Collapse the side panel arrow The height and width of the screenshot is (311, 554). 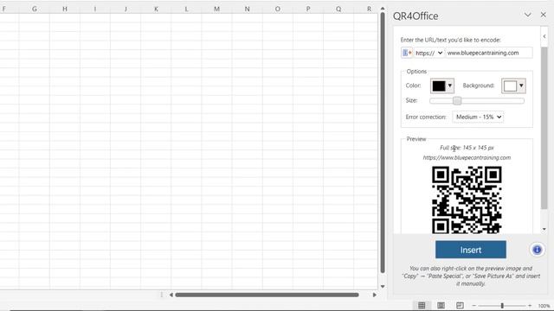(x=544, y=36)
